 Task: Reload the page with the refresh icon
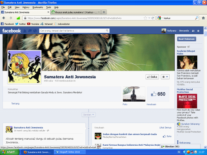tap(153, 18)
